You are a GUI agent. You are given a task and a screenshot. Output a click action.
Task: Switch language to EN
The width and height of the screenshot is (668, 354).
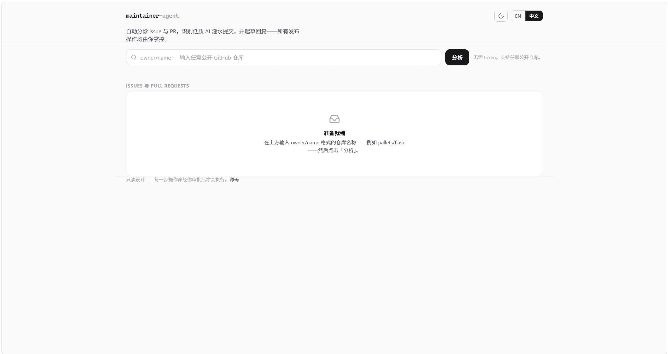click(518, 16)
